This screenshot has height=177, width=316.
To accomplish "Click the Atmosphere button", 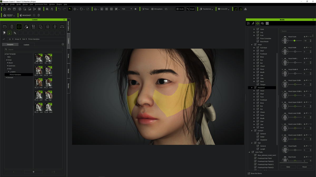I will 157,9.
